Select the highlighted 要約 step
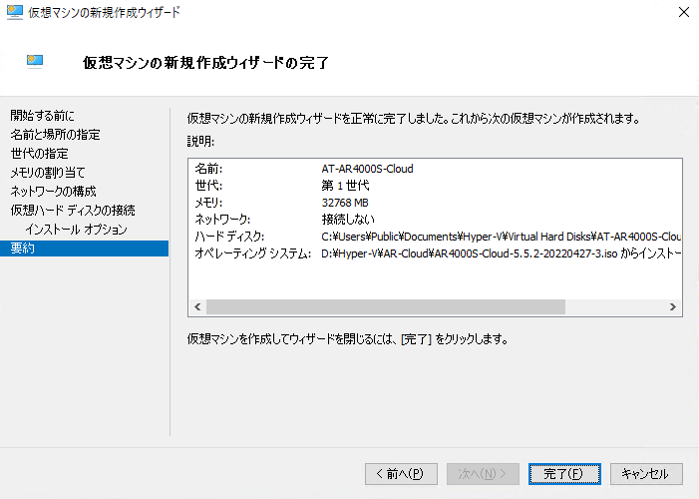This screenshot has width=699, height=499. 84,249
